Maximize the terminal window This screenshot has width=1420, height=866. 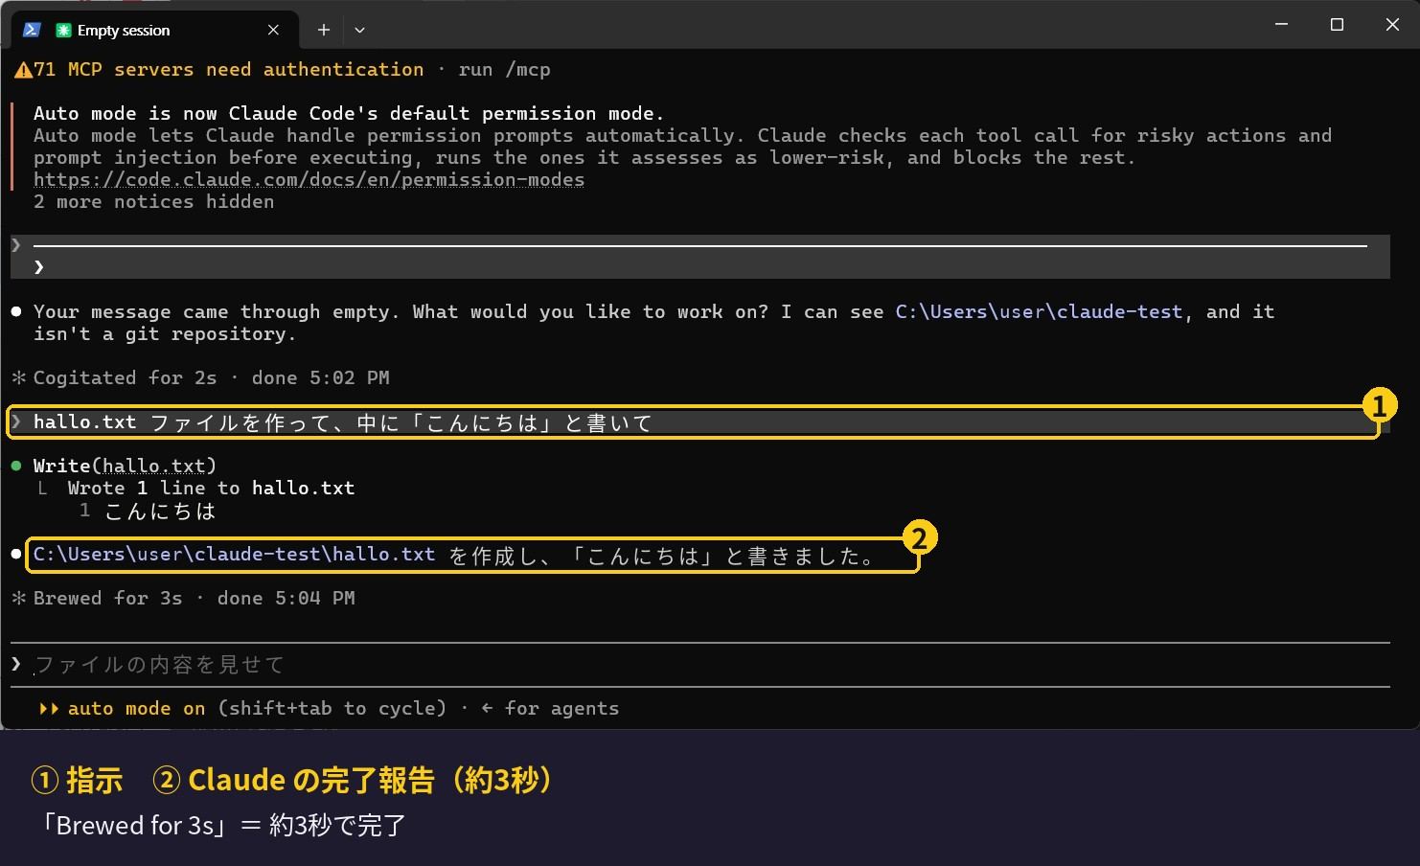coord(1337,25)
